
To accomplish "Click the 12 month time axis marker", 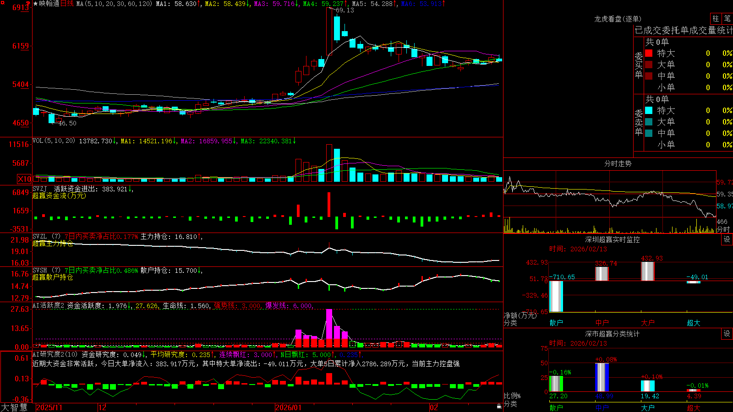I will (103, 407).
